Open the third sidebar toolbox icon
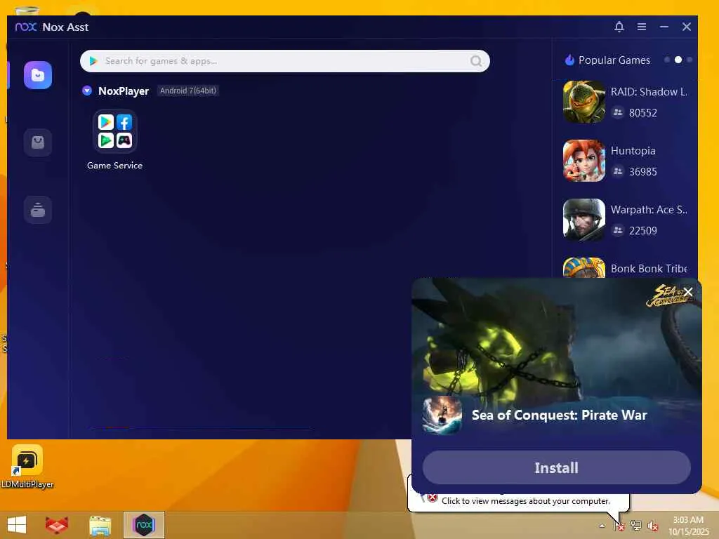This screenshot has width=719, height=539. coord(38,210)
